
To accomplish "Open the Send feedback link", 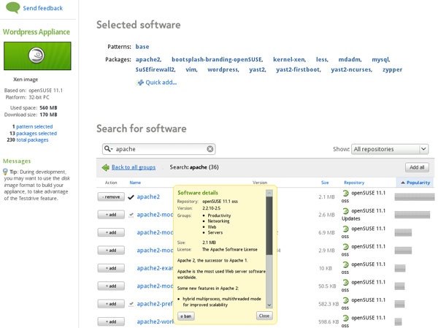I will click(x=43, y=8).
